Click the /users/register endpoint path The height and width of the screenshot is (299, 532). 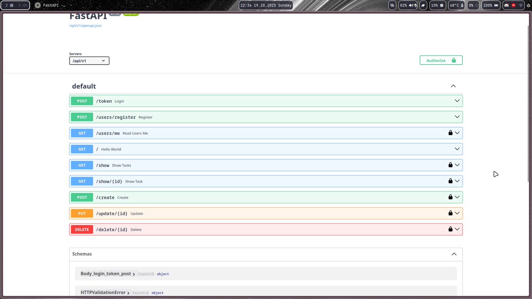pos(116,117)
